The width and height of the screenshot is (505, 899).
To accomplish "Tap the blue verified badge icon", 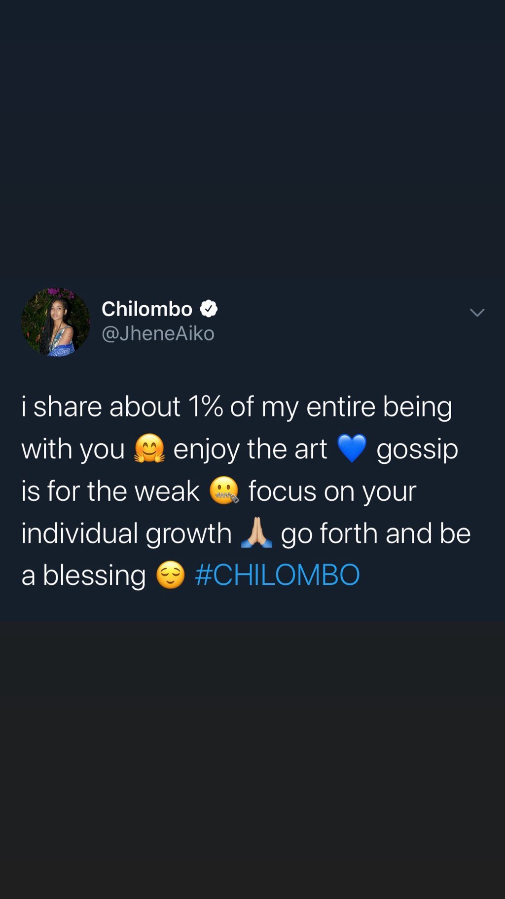I will tap(209, 309).
